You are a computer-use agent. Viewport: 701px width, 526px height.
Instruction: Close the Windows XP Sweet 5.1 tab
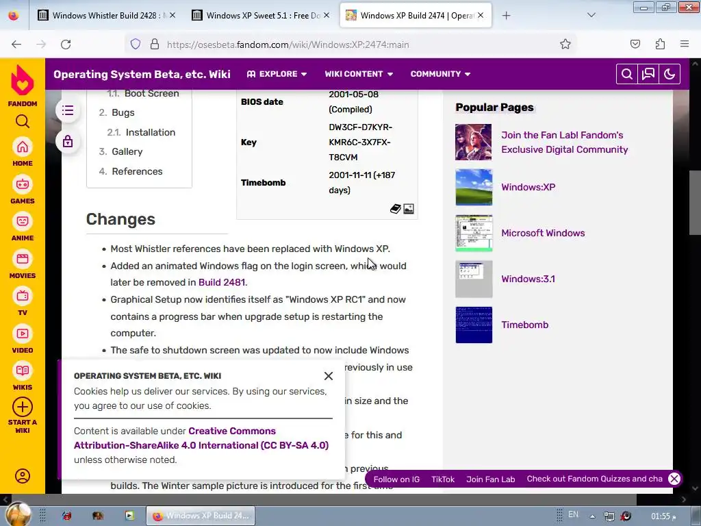click(327, 15)
